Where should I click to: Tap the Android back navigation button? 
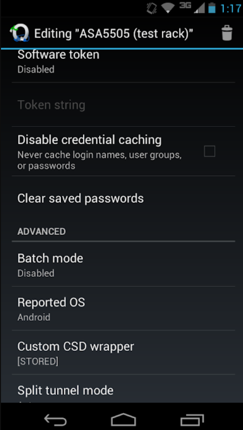pyautogui.click(x=55, y=420)
